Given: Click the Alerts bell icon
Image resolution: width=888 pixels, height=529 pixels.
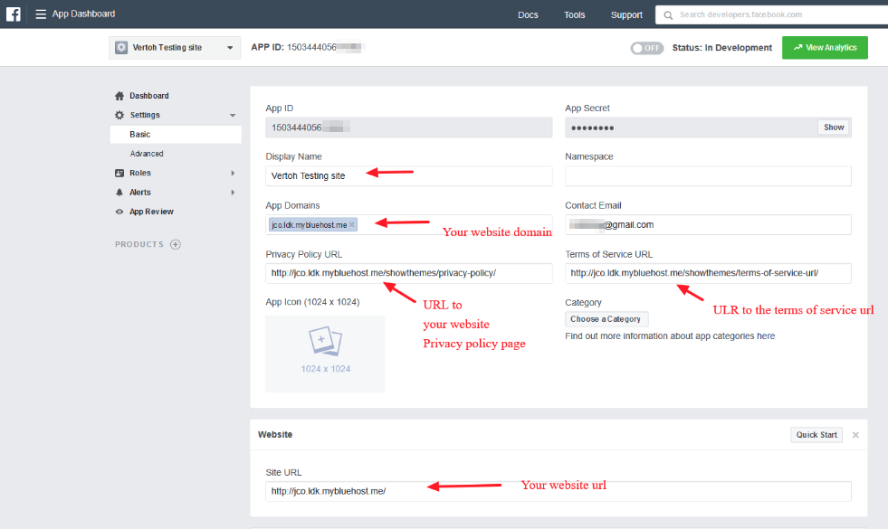Looking at the screenshot, I should (119, 193).
